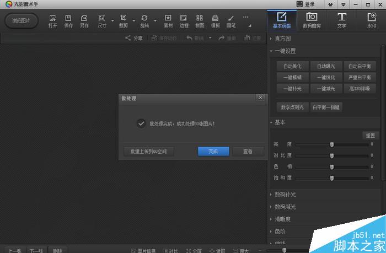This screenshot has height=253, width=386.
Task: Apply 自动曝光 auto exposure
Action: 326,66
